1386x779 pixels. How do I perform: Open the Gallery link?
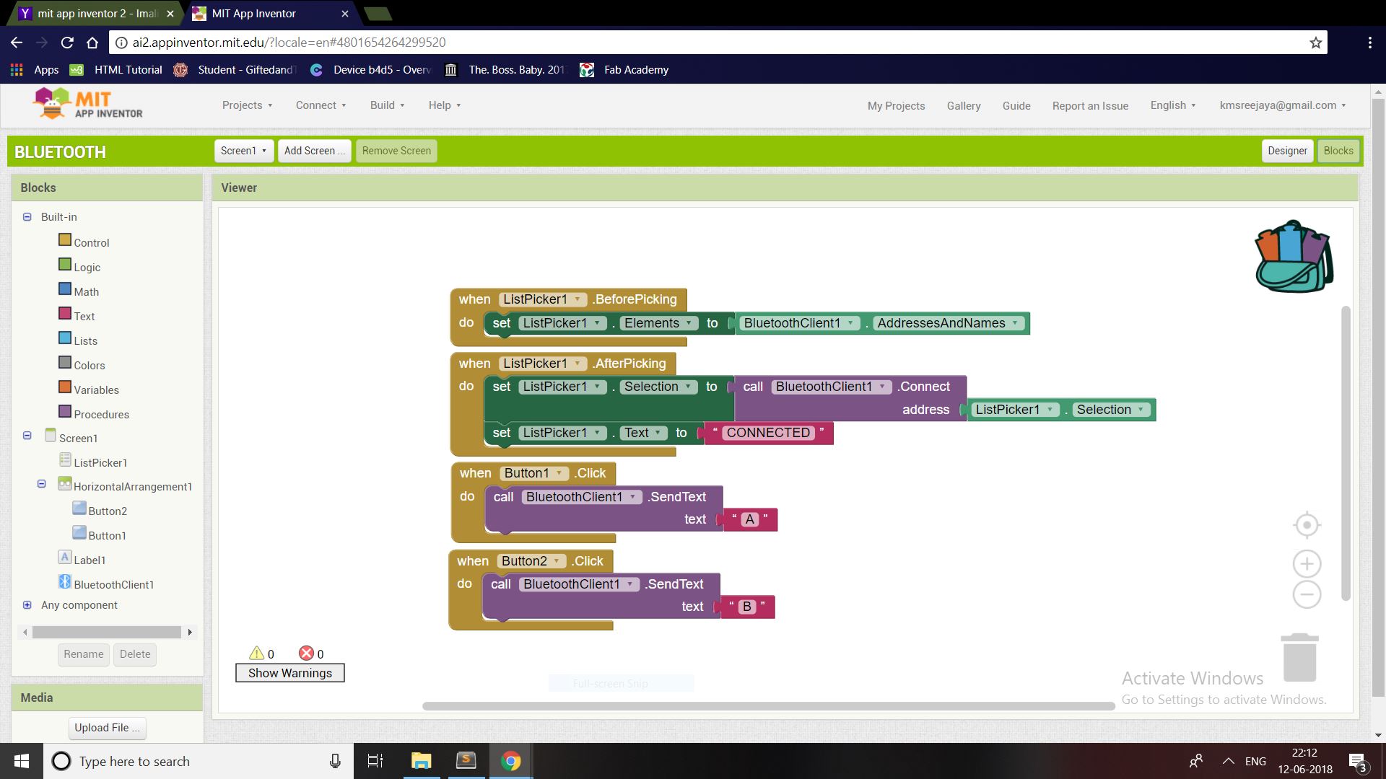coord(964,105)
